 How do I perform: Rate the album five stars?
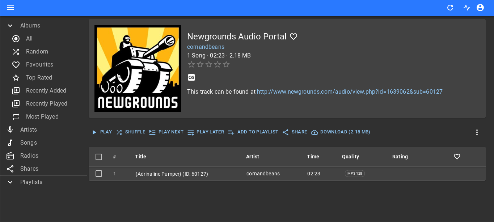click(226, 65)
